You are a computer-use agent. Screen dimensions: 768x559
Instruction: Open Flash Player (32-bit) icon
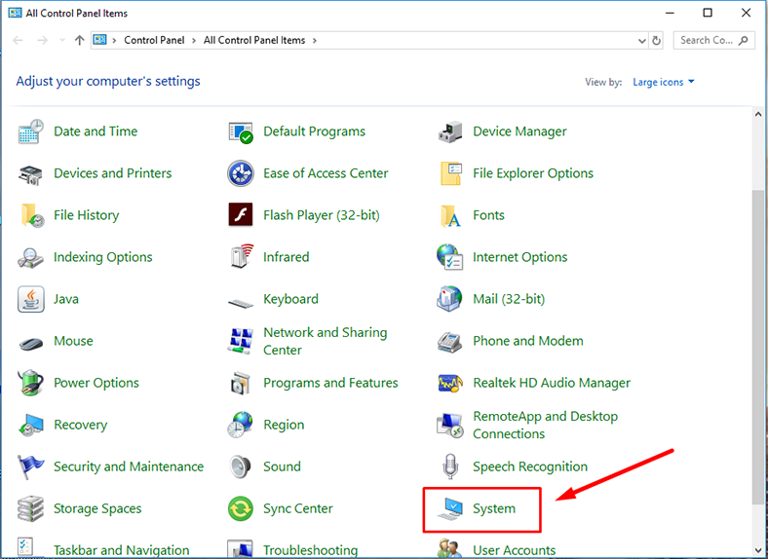click(x=241, y=215)
